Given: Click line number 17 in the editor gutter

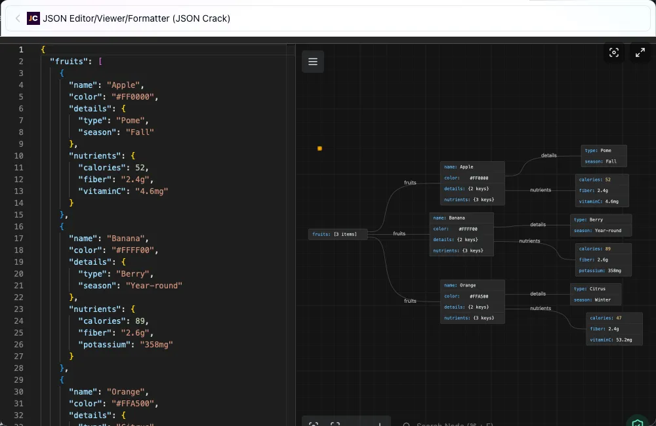Looking at the screenshot, I should pyautogui.click(x=19, y=238).
